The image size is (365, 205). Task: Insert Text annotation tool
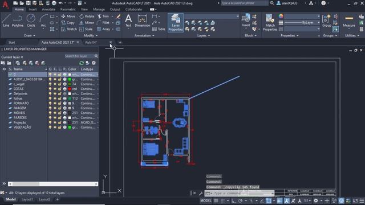tap(128, 21)
